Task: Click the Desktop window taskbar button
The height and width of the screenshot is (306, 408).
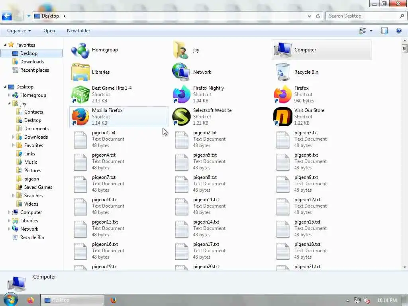Action: [x=72, y=300]
